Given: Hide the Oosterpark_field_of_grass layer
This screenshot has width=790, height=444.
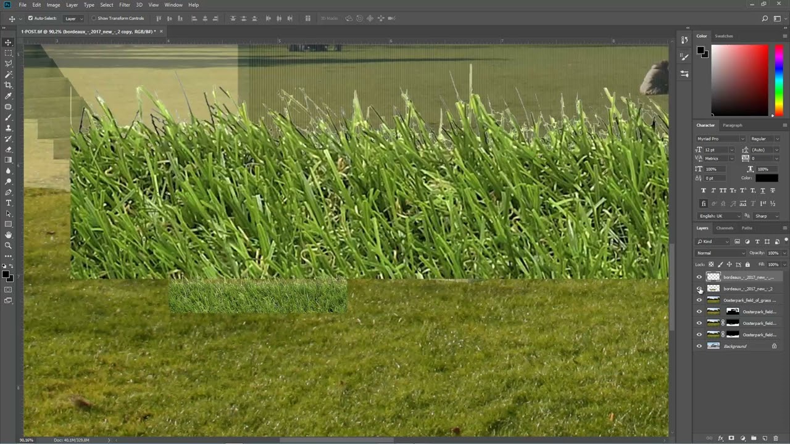Looking at the screenshot, I should [699, 300].
